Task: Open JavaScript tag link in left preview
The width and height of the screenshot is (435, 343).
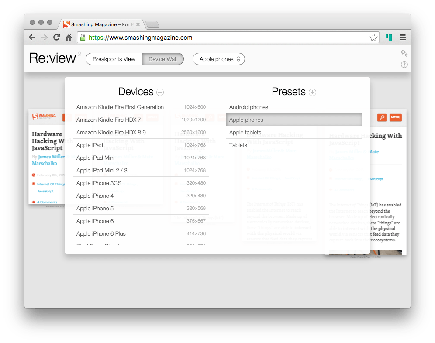Action: point(45,191)
